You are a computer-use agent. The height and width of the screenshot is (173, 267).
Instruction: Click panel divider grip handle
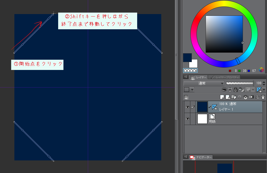(177, 55)
